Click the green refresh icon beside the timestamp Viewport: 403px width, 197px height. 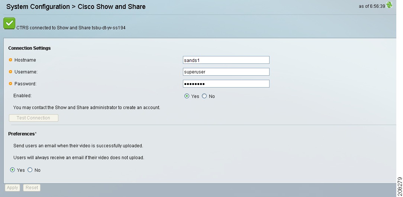click(389, 5)
